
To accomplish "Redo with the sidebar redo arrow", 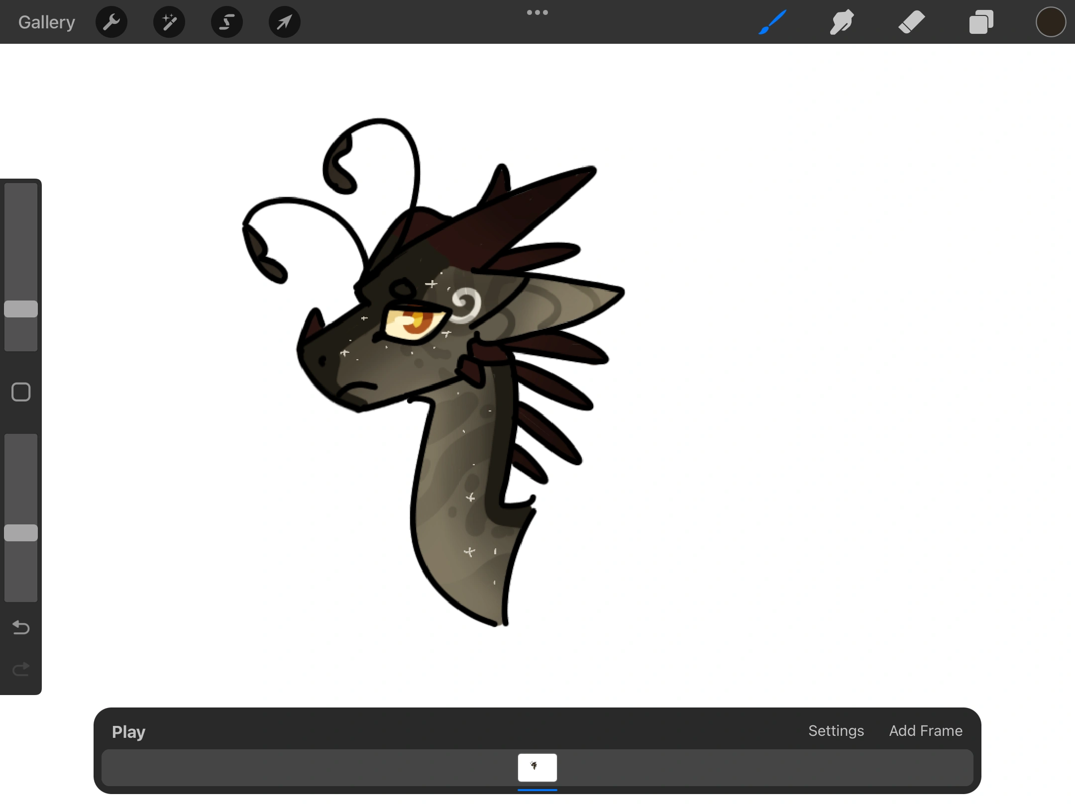I will pyautogui.click(x=21, y=669).
